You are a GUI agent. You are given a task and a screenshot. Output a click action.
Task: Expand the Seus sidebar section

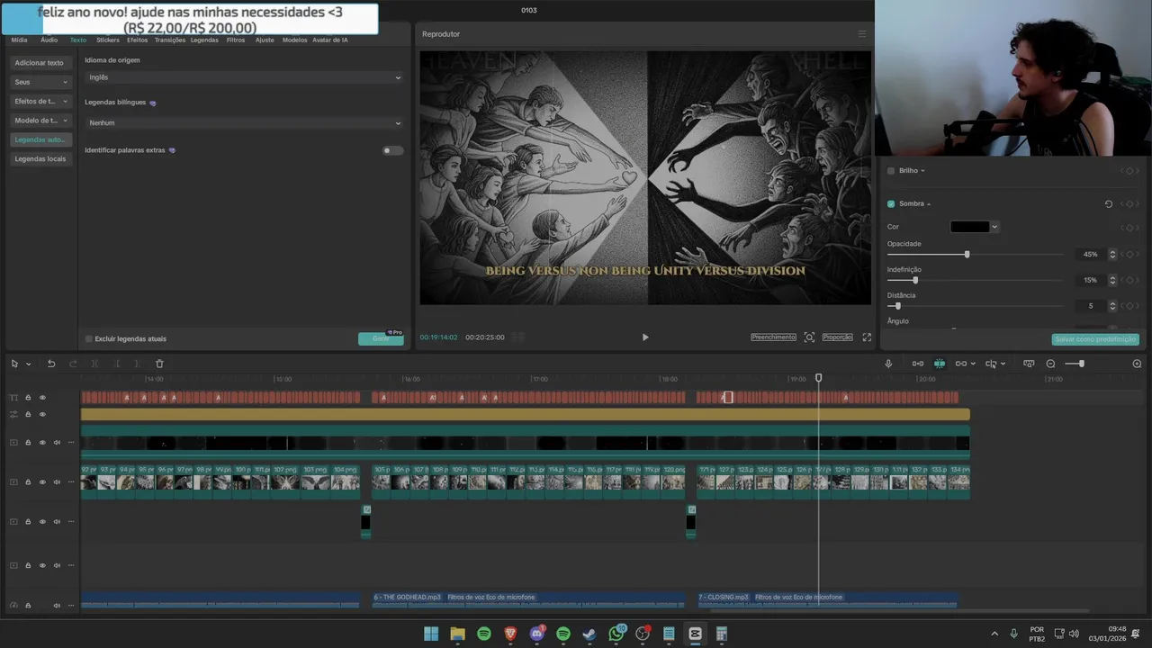click(x=40, y=82)
